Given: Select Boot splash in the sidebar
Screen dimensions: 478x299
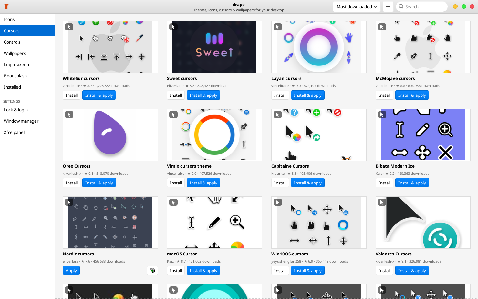Looking at the screenshot, I should click(x=27, y=76).
